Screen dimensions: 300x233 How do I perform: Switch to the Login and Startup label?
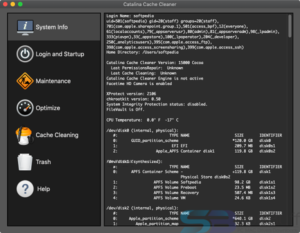point(60,54)
